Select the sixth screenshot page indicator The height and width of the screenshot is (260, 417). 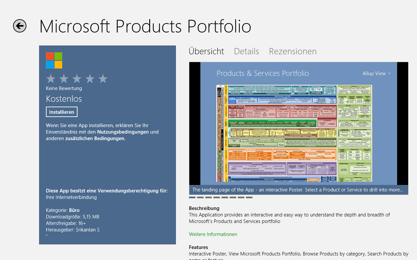coord(233,197)
